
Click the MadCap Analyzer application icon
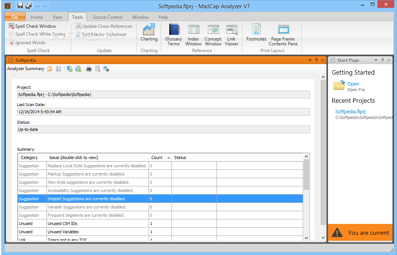(x=8, y=6)
